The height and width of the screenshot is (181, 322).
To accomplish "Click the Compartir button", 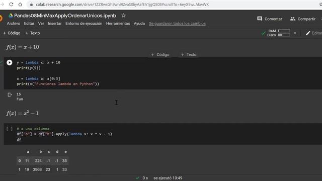I will 303,19.
